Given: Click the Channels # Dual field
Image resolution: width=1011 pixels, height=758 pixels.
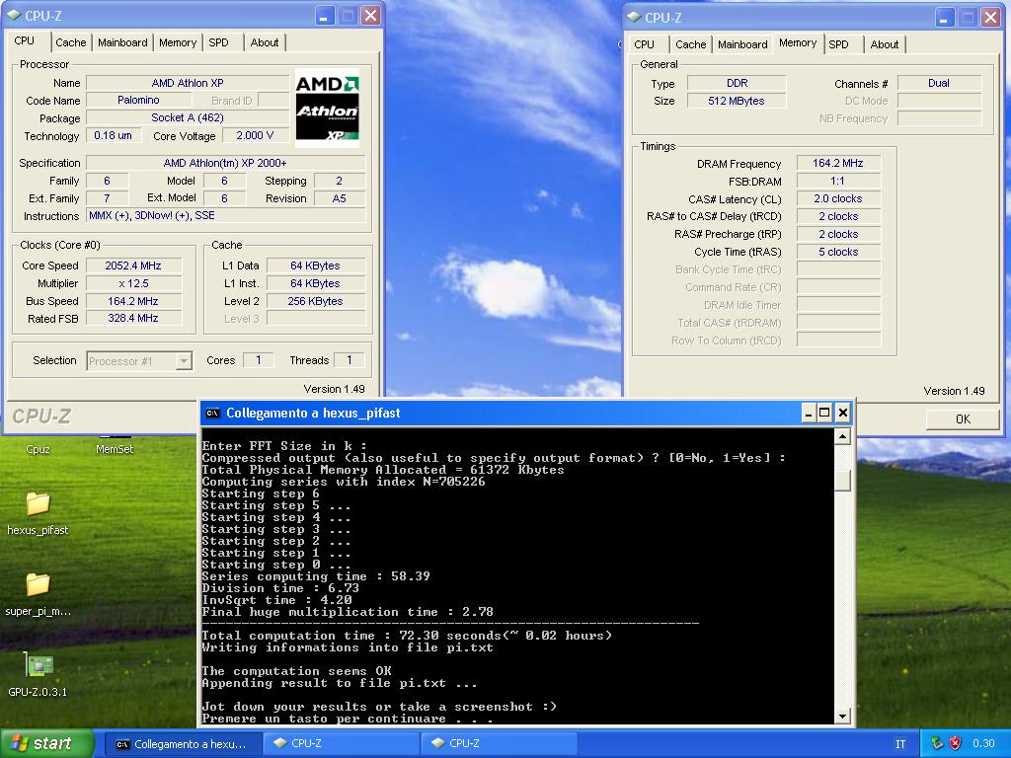Looking at the screenshot, I should click(x=939, y=83).
